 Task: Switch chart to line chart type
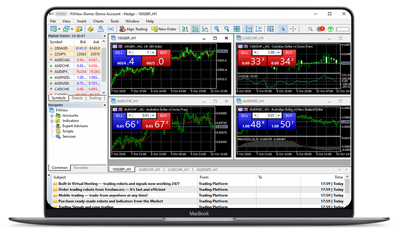[x=205, y=29]
